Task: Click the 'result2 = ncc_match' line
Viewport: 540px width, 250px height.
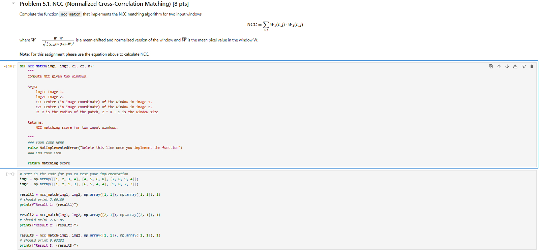Action: [90, 215]
